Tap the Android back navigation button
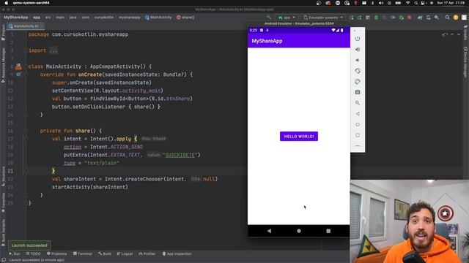 click(269, 231)
